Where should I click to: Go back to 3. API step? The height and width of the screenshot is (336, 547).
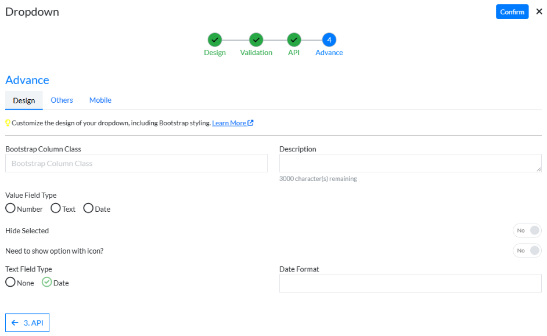(x=27, y=323)
